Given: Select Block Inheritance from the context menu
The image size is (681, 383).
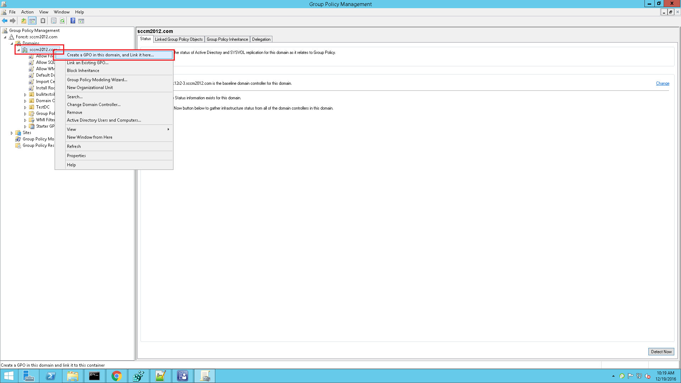Looking at the screenshot, I should pyautogui.click(x=83, y=70).
